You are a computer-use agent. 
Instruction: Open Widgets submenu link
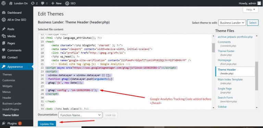click(8, 86)
